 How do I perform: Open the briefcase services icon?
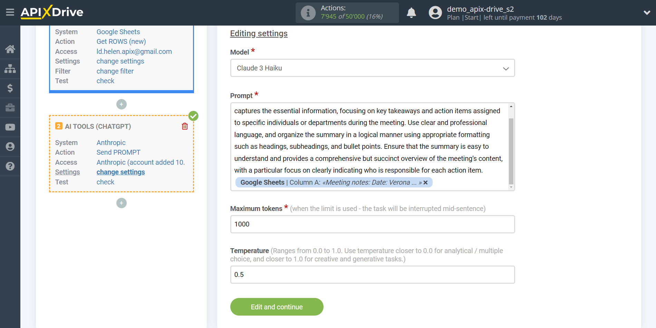click(10, 108)
